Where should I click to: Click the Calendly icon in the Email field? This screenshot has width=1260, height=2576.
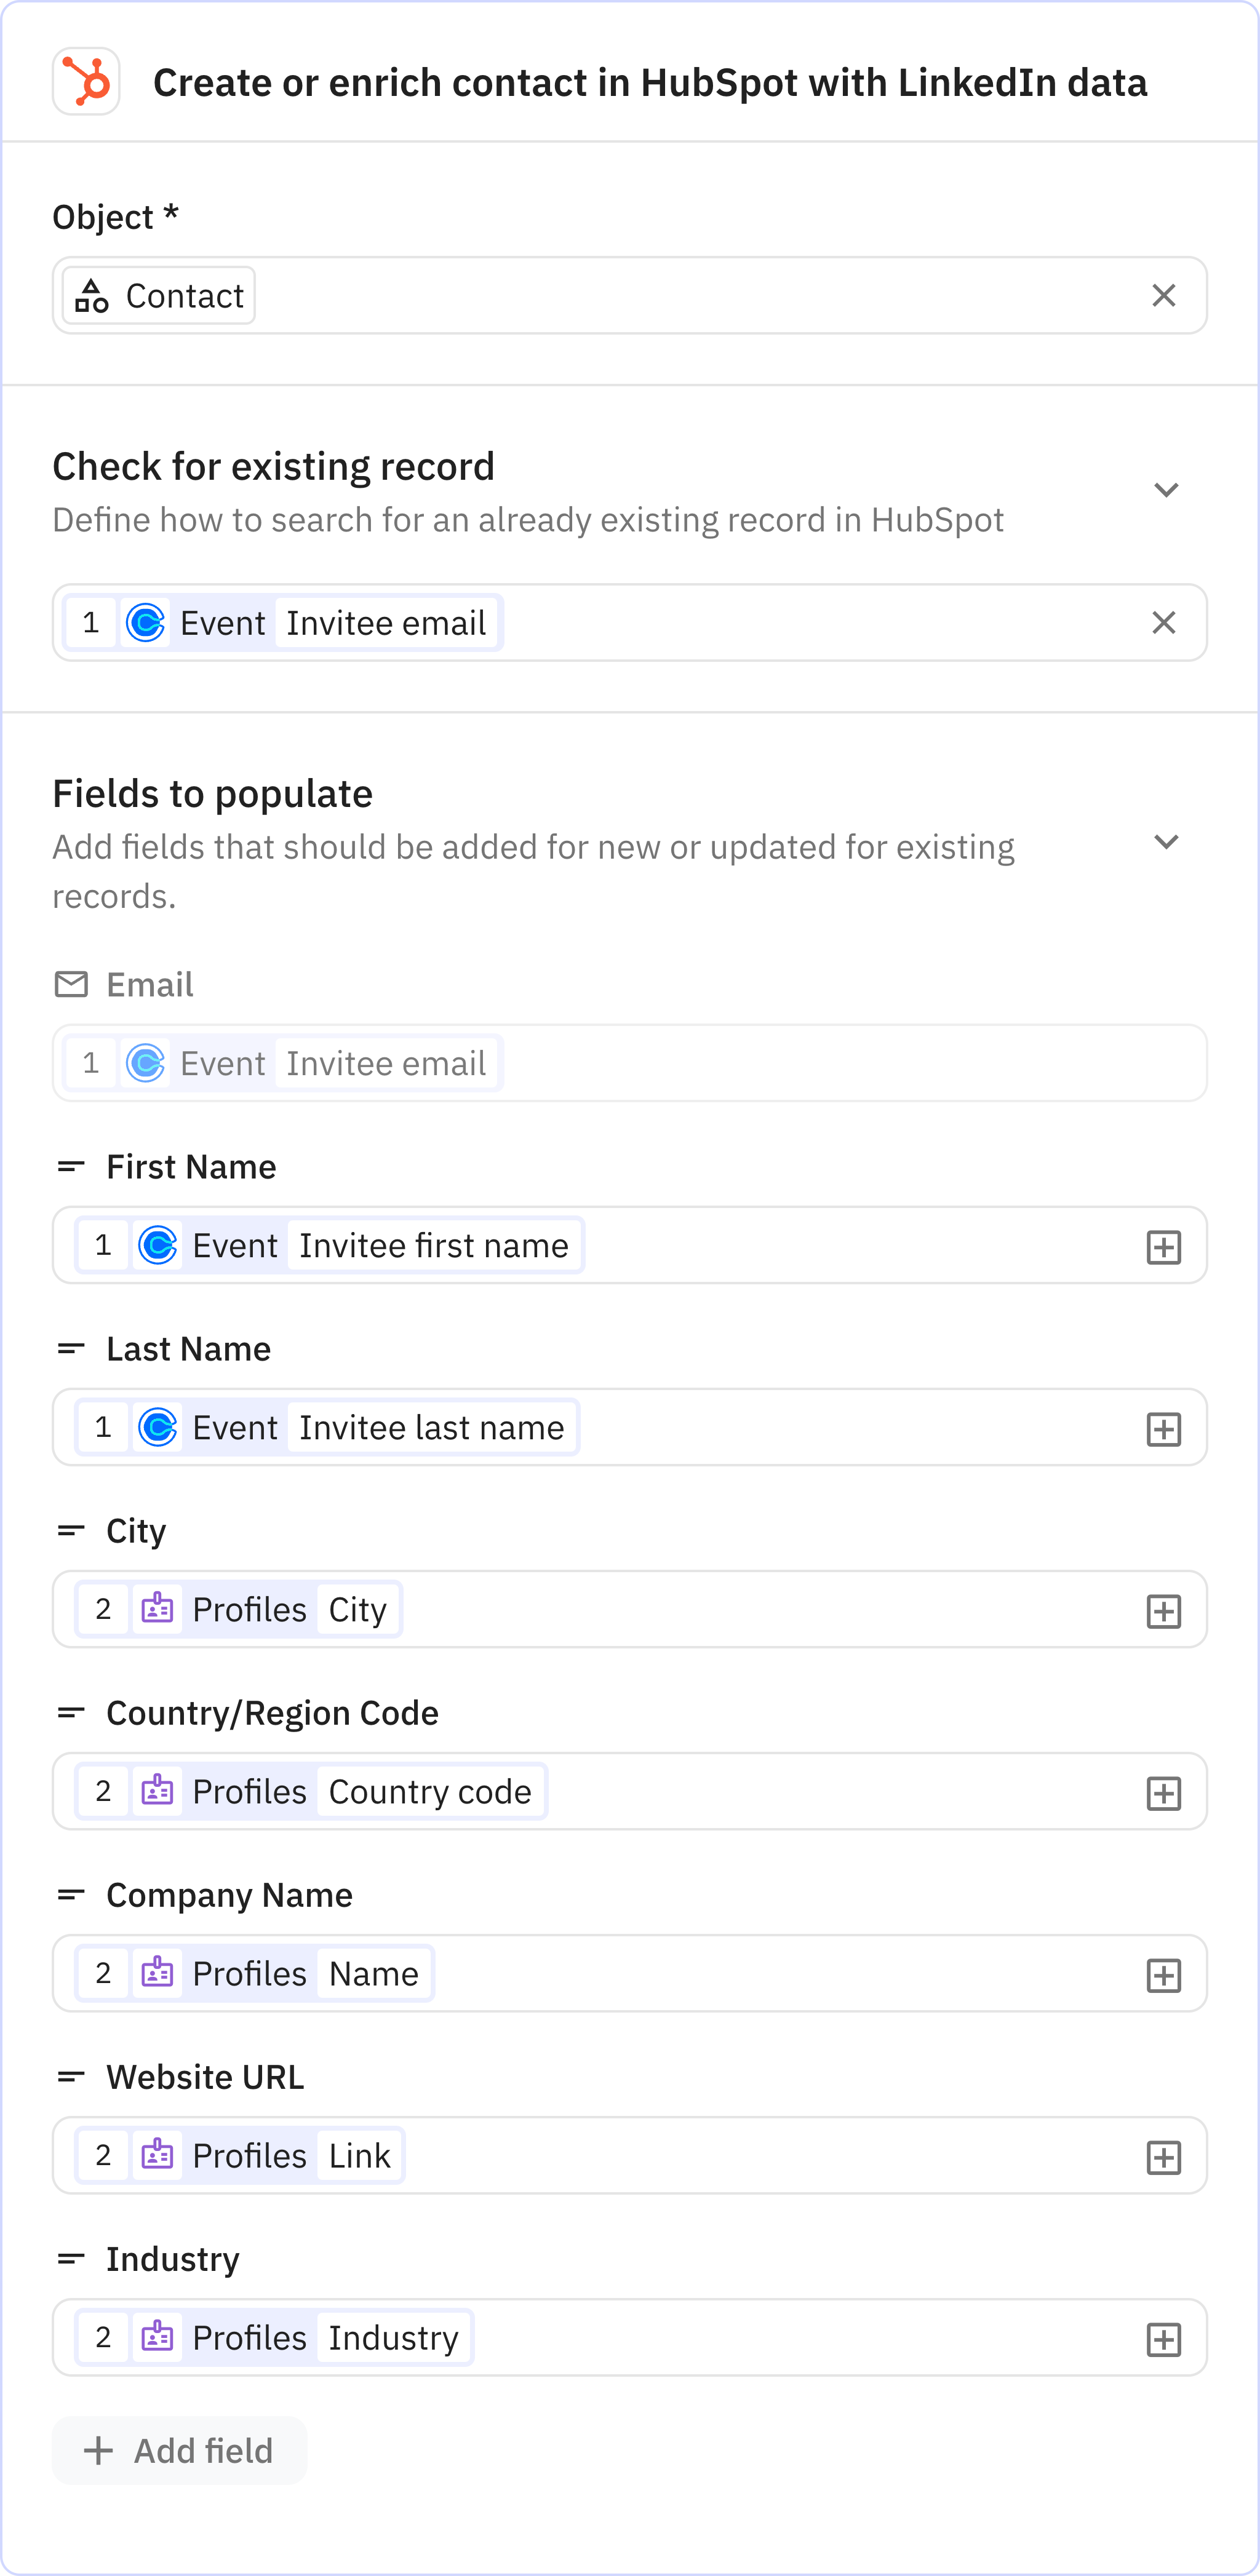(x=146, y=1063)
